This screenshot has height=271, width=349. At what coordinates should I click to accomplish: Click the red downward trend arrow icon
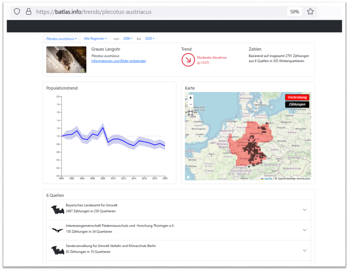pyautogui.click(x=188, y=60)
